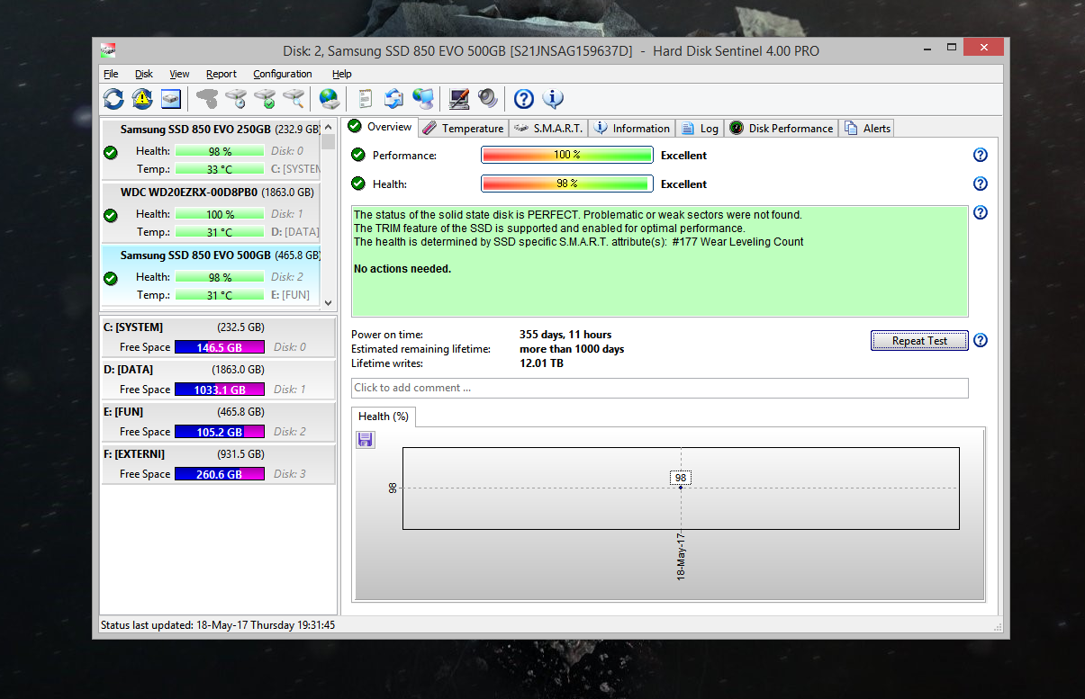The height and width of the screenshot is (699, 1085).
Task: Click the Performance 100 % bar
Action: pos(567,155)
